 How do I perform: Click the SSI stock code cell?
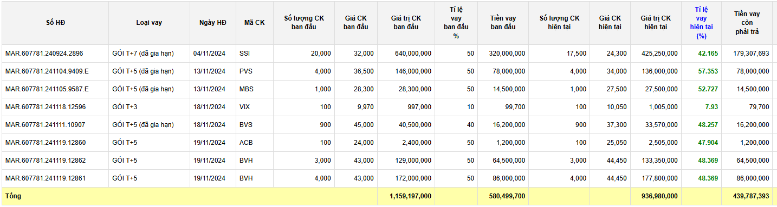click(245, 54)
